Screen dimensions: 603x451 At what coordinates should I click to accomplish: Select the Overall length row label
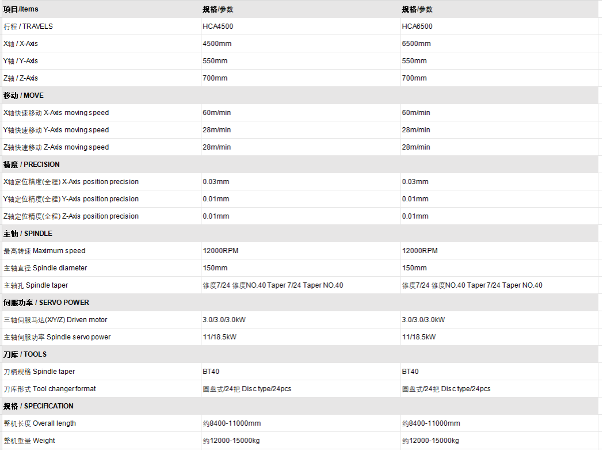(40, 423)
